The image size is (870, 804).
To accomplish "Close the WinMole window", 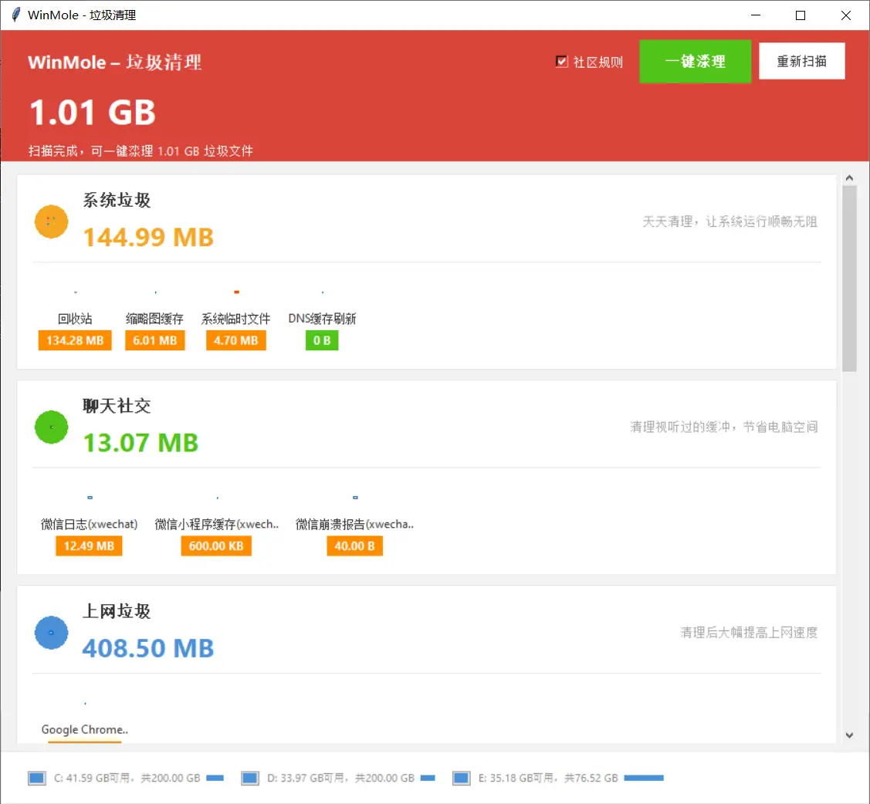I will point(845,15).
